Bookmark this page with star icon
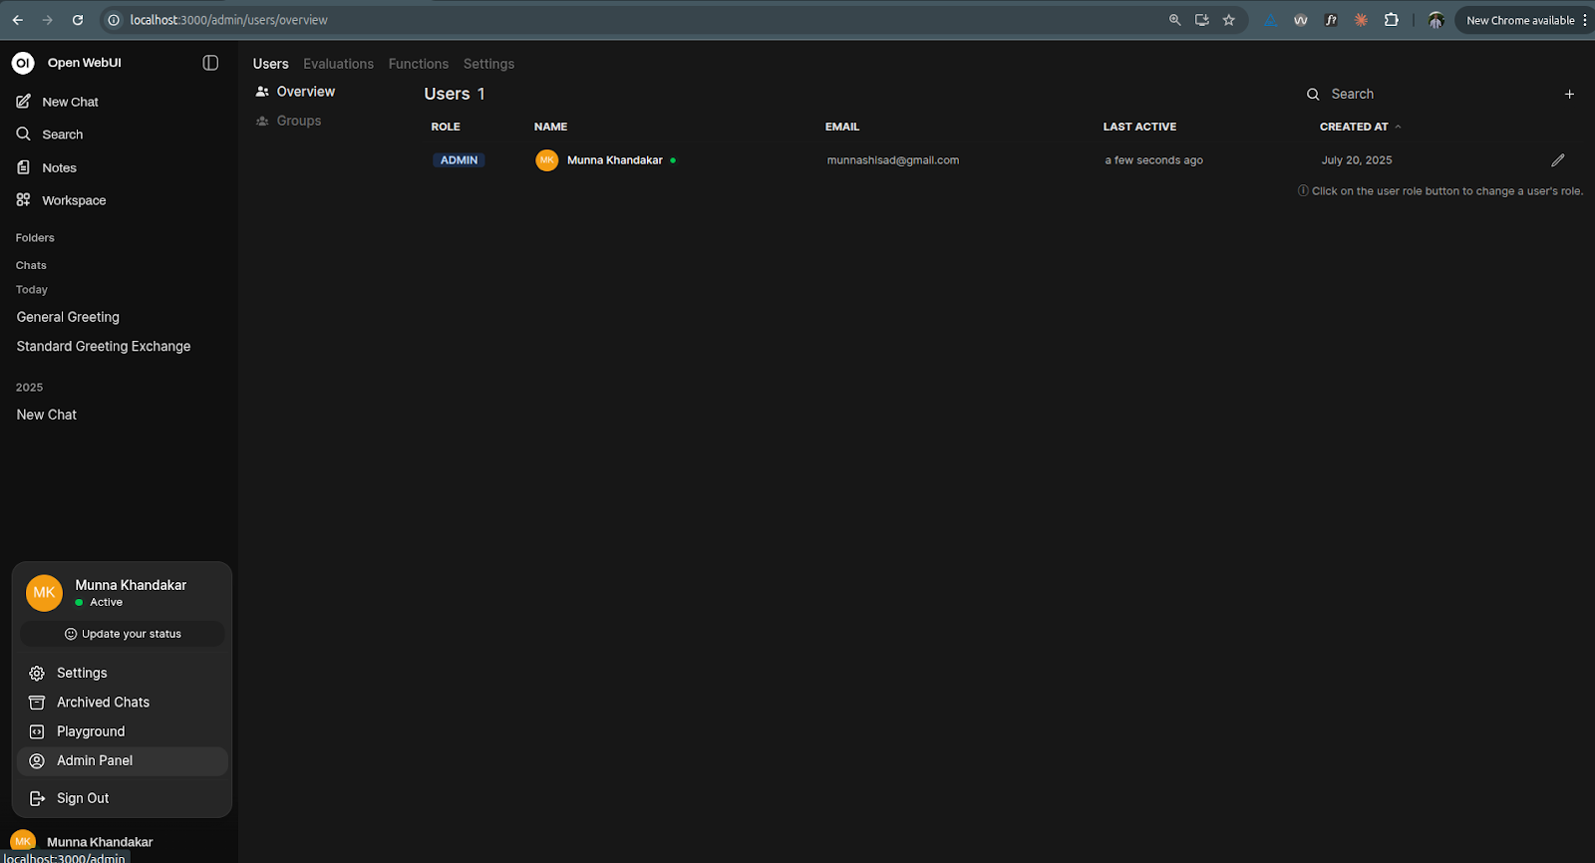The image size is (1595, 863). click(1229, 20)
